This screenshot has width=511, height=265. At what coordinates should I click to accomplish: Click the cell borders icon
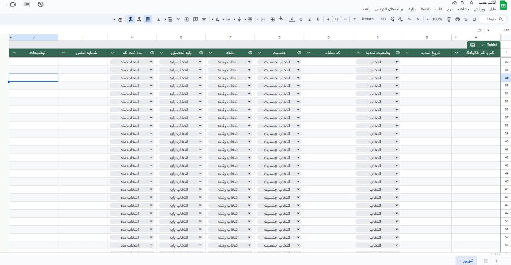tap(273, 19)
